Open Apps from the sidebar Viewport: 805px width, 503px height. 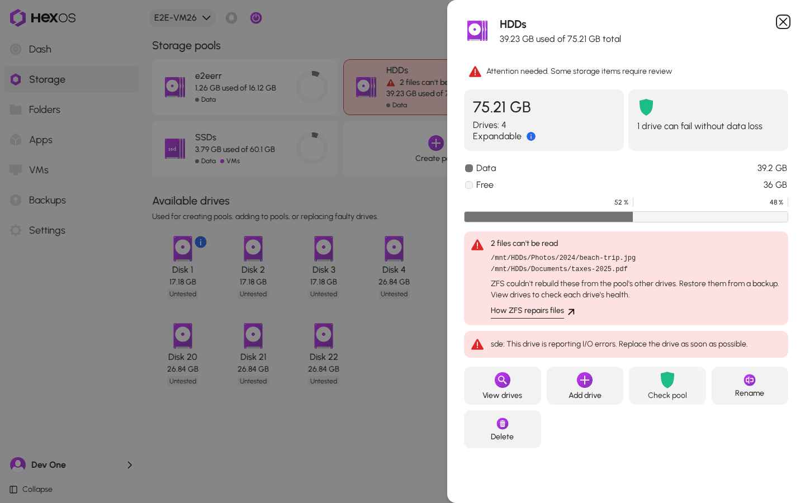(72, 140)
